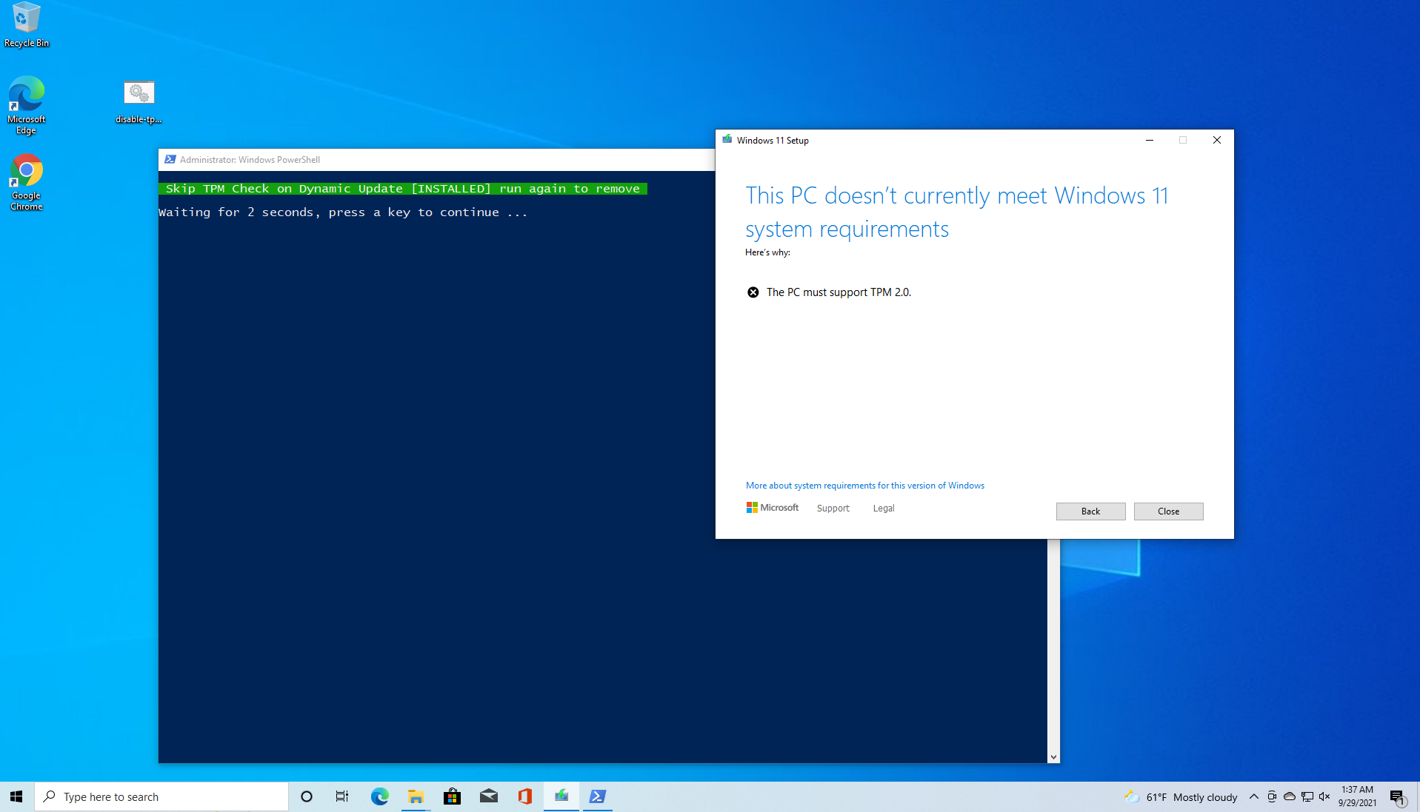Open network settings tray icon

1307,796
